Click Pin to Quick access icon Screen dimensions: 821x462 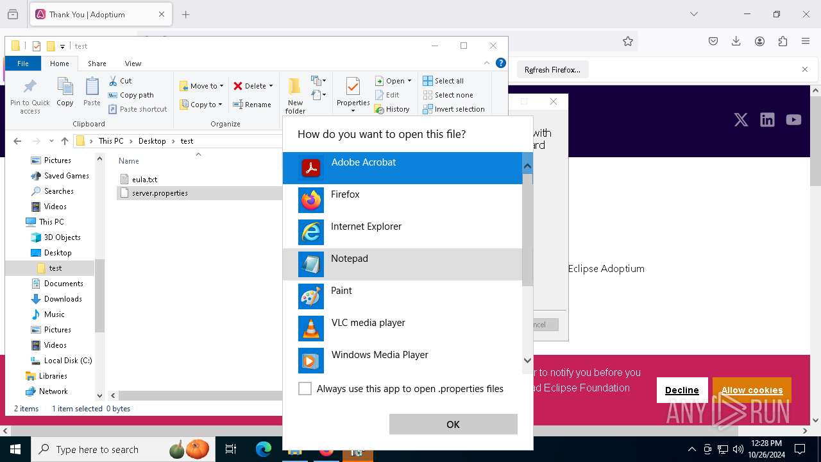(x=30, y=87)
